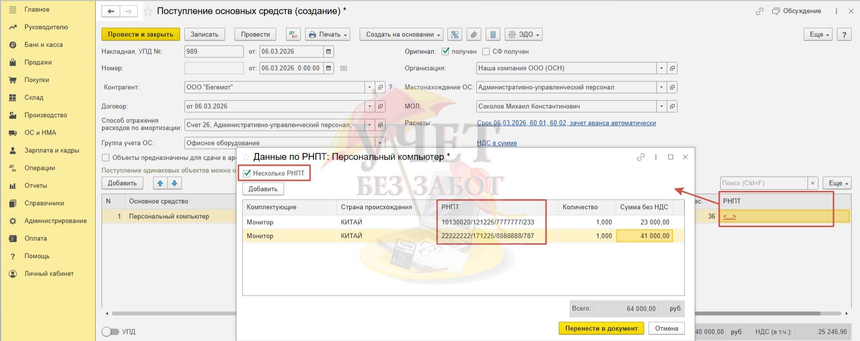The width and height of the screenshot is (860, 341).
Task: Click Накладная number field 989
Action: (x=214, y=51)
